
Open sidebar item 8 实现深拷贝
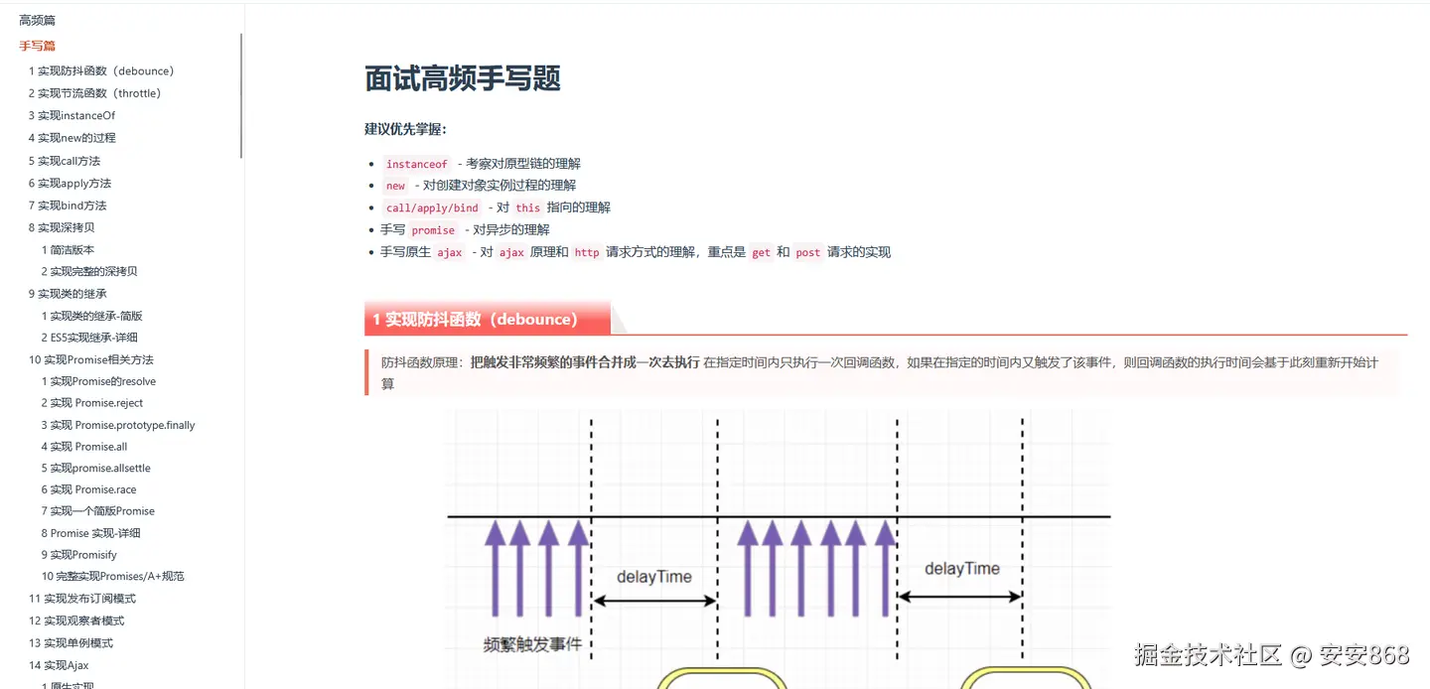[x=62, y=228]
